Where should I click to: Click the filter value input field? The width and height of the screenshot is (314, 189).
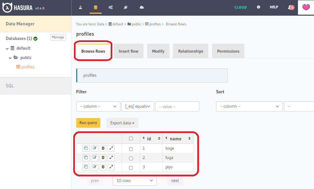point(177,106)
